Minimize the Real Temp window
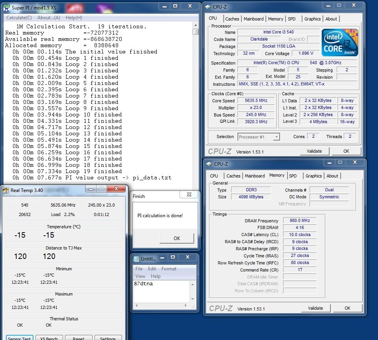This screenshot has width=378, height=340. click(x=91, y=189)
